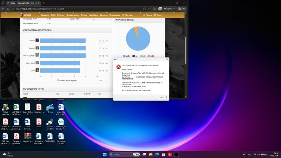The height and width of the screenshot is (158, 281).
Task: Open Task View on the taskbar
Action: tap(144, 154)
